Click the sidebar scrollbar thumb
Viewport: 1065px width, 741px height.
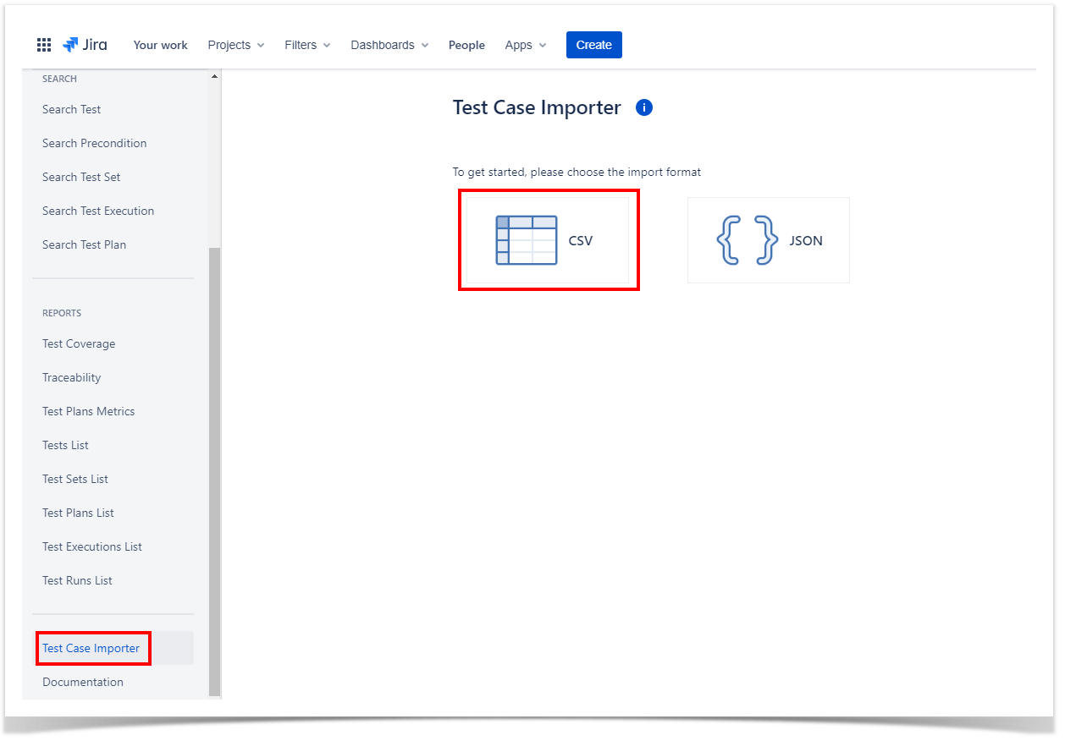coord(214,471)
